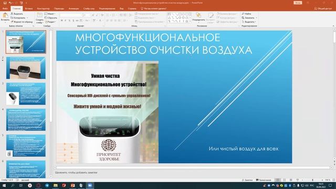The width and height of the screenshot is (336, 189).
Task: Open the Упорядочить arrange menu
Action: (x=198, y=17)
